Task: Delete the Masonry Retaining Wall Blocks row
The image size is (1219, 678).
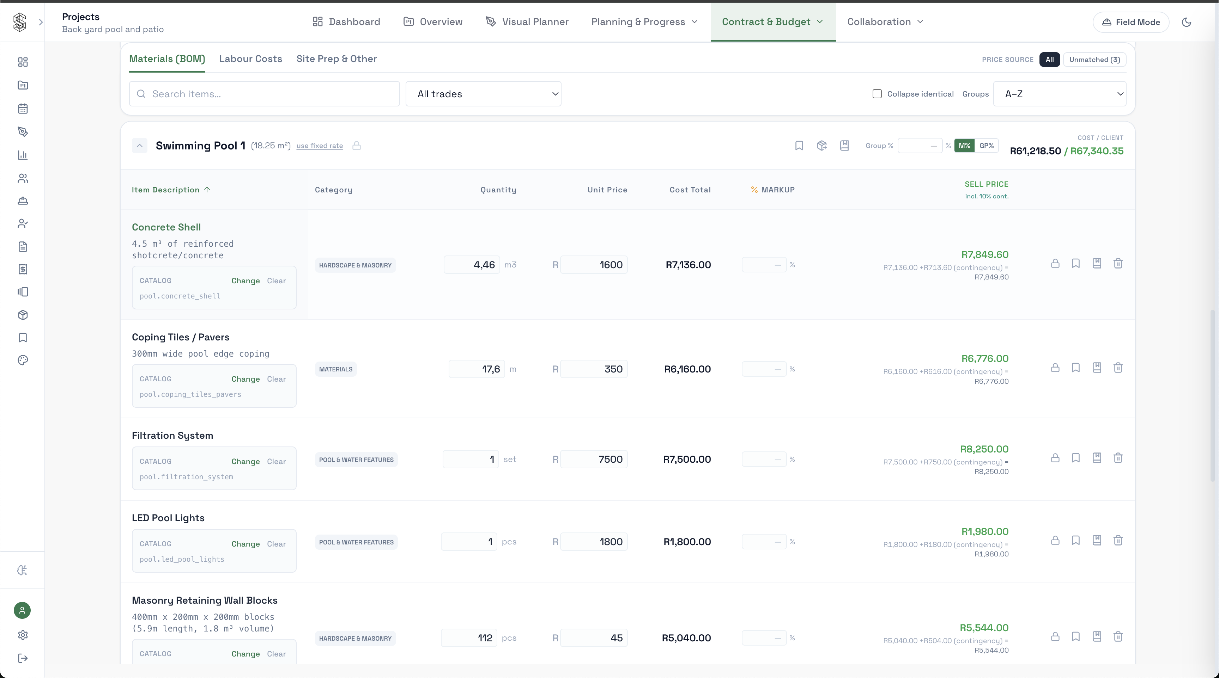Action: pos(1118,636)
